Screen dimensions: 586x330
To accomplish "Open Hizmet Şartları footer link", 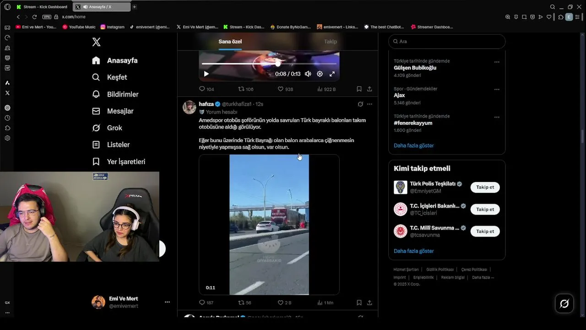I will (406, 269).
